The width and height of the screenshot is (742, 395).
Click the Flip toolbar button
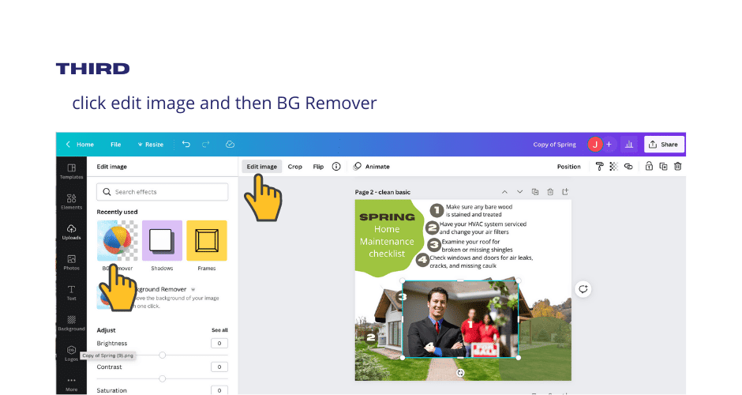318,167
